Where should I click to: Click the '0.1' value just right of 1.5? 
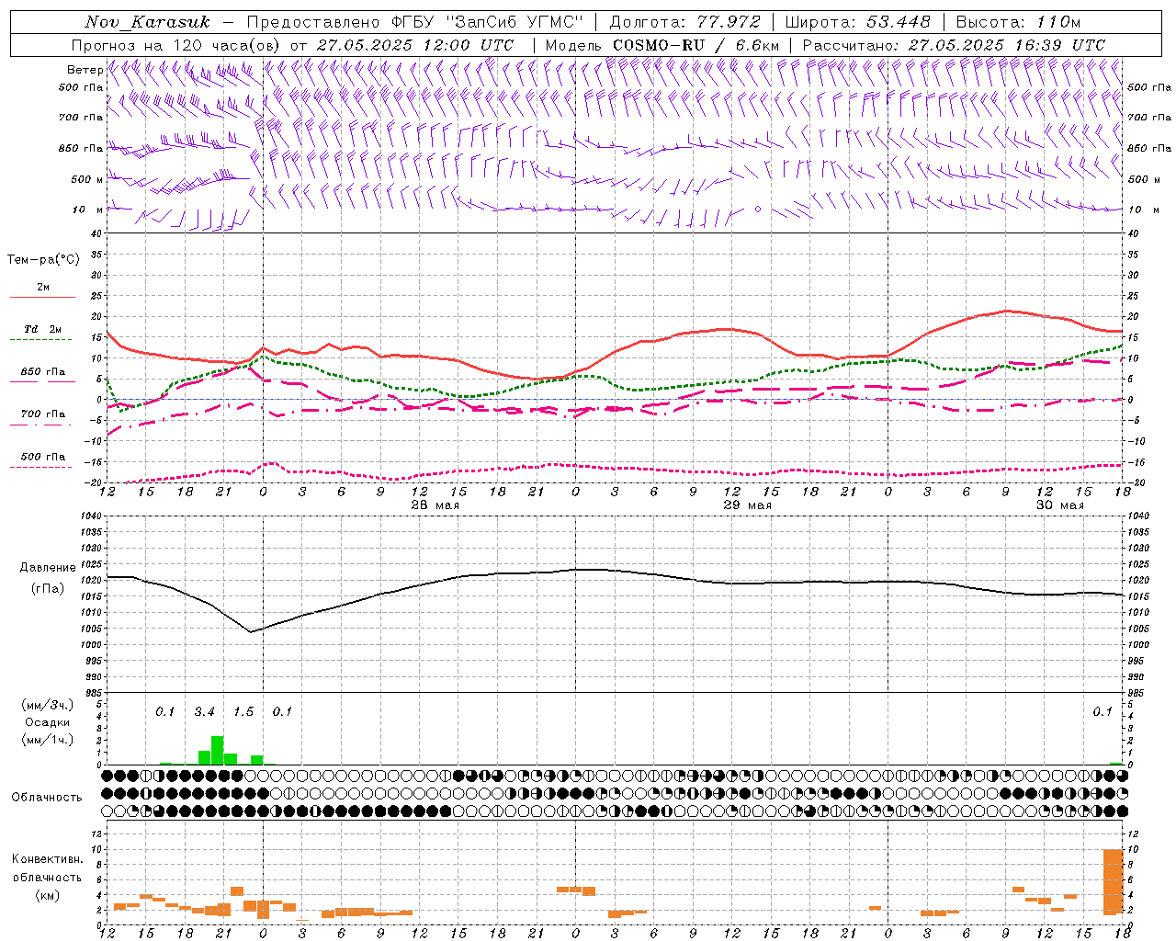[x=282, y=712]
